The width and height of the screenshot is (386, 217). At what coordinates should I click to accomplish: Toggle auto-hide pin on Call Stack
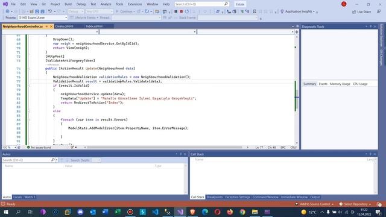pos(370,154)
